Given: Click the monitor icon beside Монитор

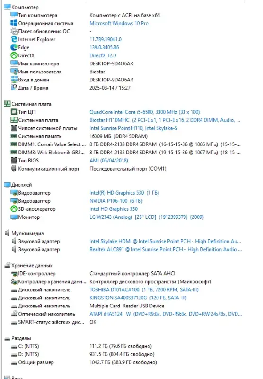Looking at the screenshot, I should pos(14,217).
